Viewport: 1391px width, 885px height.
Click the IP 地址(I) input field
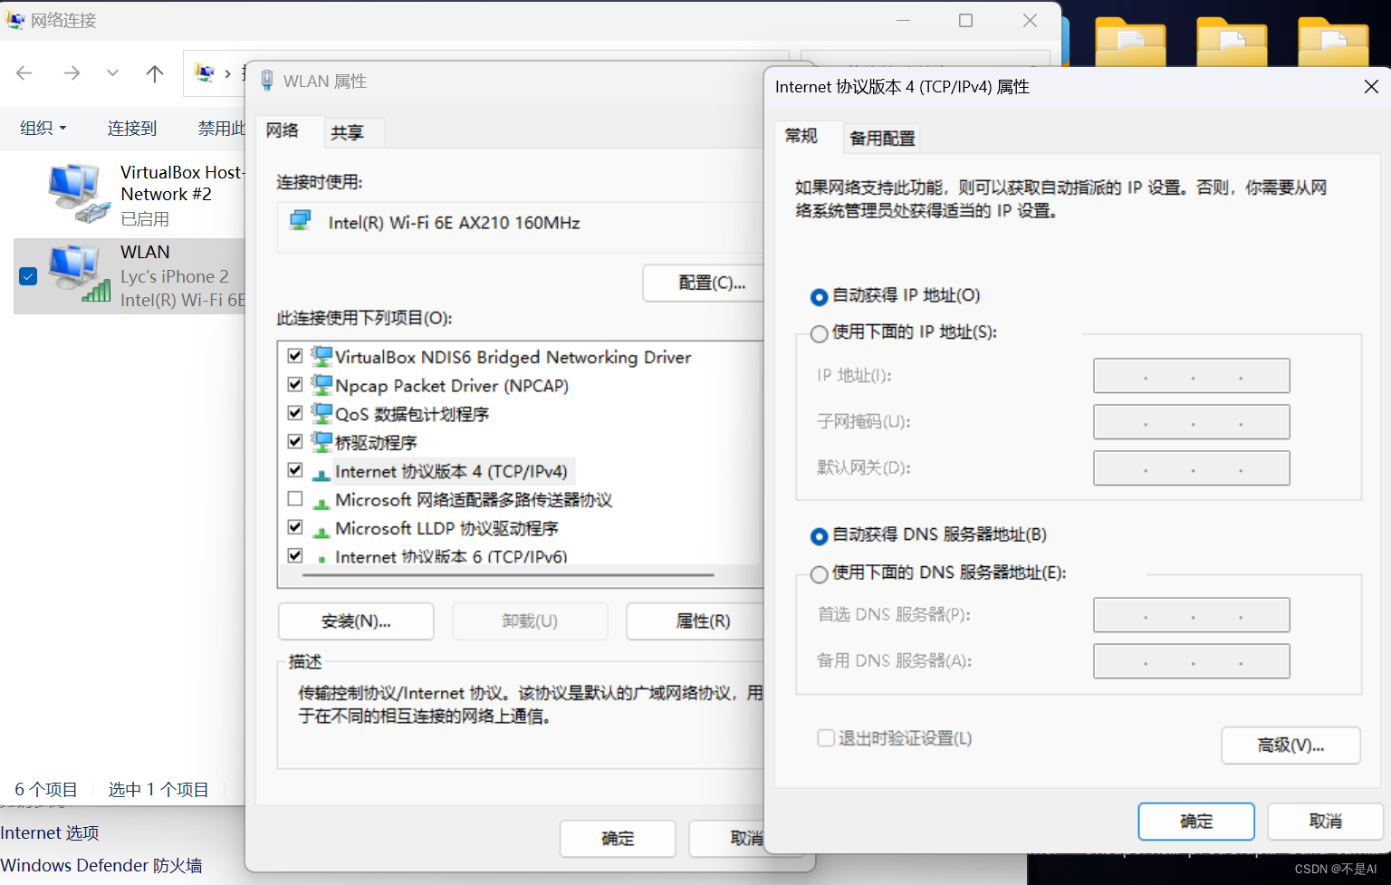[x=1192, y=376]
